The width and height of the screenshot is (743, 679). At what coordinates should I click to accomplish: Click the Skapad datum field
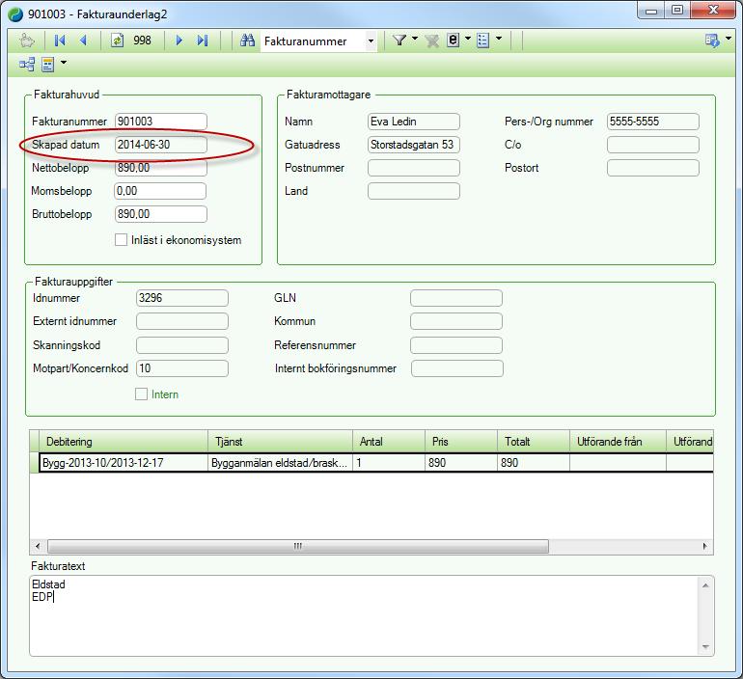click(x=161, y=145)
